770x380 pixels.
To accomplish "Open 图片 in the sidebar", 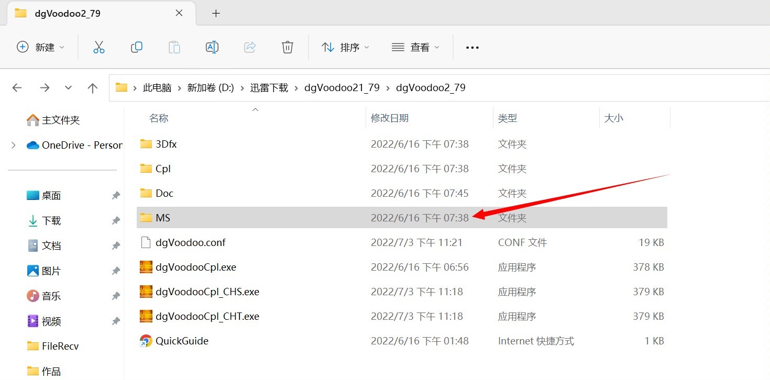I will pos(44,271).
